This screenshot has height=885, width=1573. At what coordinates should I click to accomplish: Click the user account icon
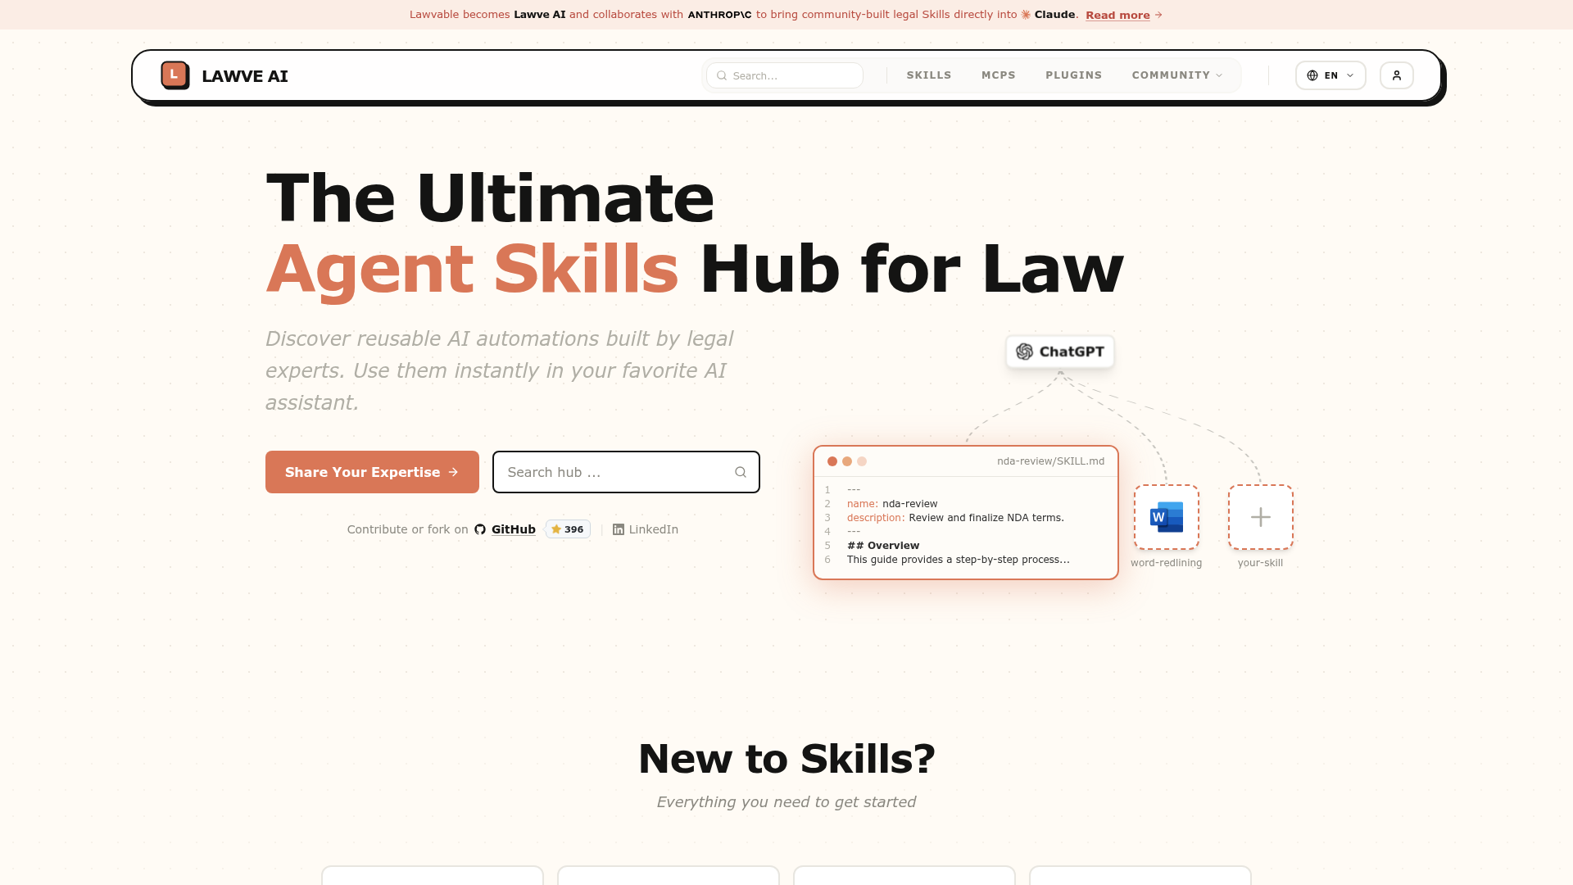point(1397,75)
